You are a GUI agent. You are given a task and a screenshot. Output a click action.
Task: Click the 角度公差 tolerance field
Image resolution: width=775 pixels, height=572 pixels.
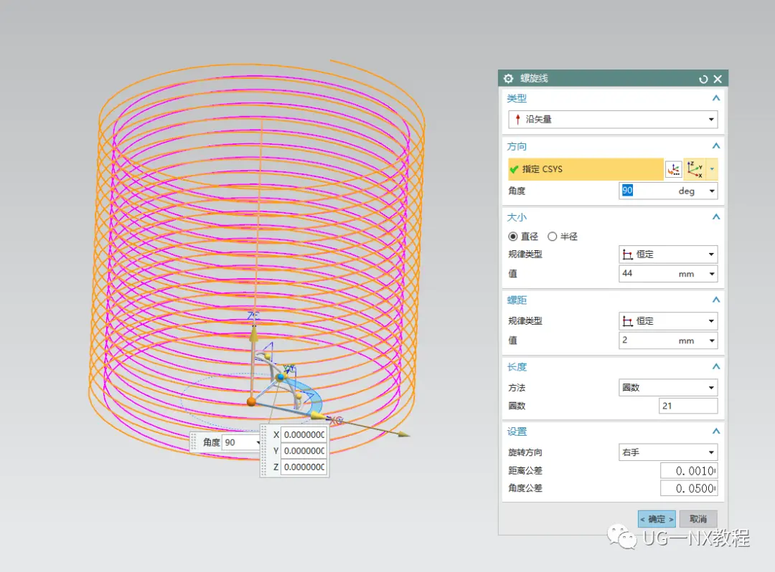pyautogui.click(x=689, y=489)
